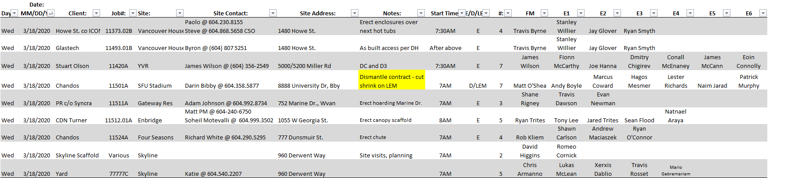Screen dimensions: 802x178
Task: Open the Site Contact filter dropdown
Action: 273,13
